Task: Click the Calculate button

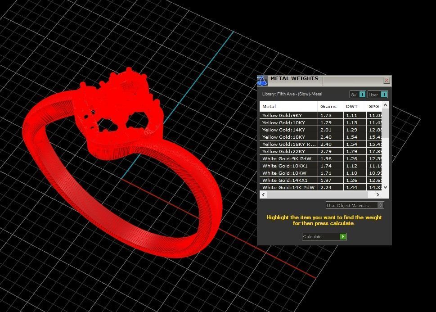Action: pos(324,236)
